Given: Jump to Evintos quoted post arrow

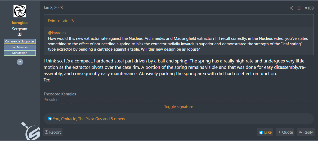Looking at the screenshot, I should [x=73, y=21].
